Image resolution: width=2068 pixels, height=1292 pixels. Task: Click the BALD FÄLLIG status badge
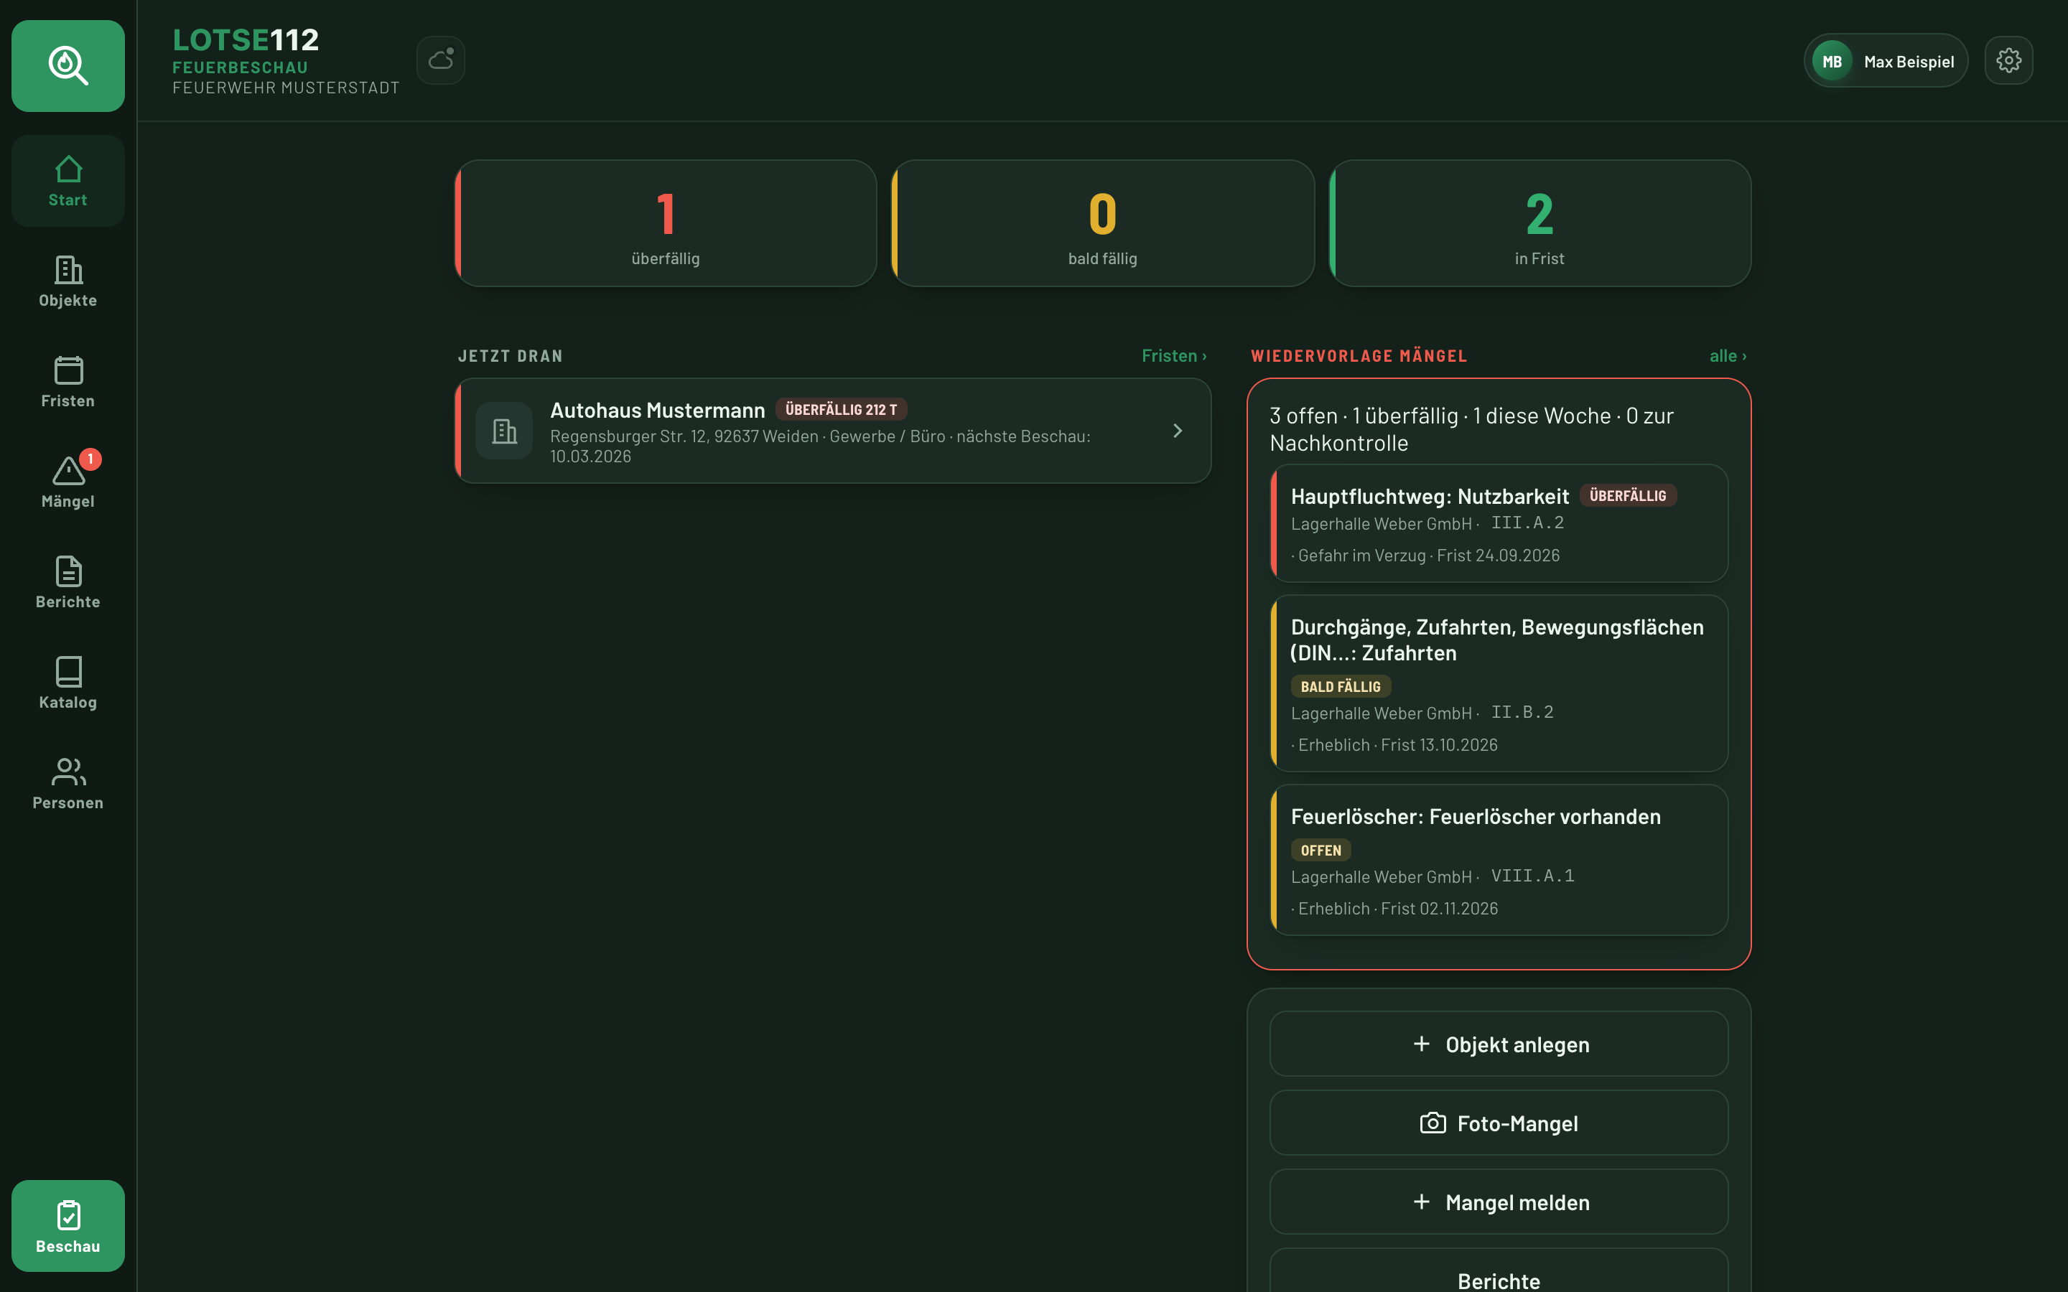click(1340, 686)
